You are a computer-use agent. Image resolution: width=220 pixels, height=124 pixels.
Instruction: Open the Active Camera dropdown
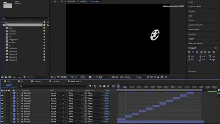point(127,77)
